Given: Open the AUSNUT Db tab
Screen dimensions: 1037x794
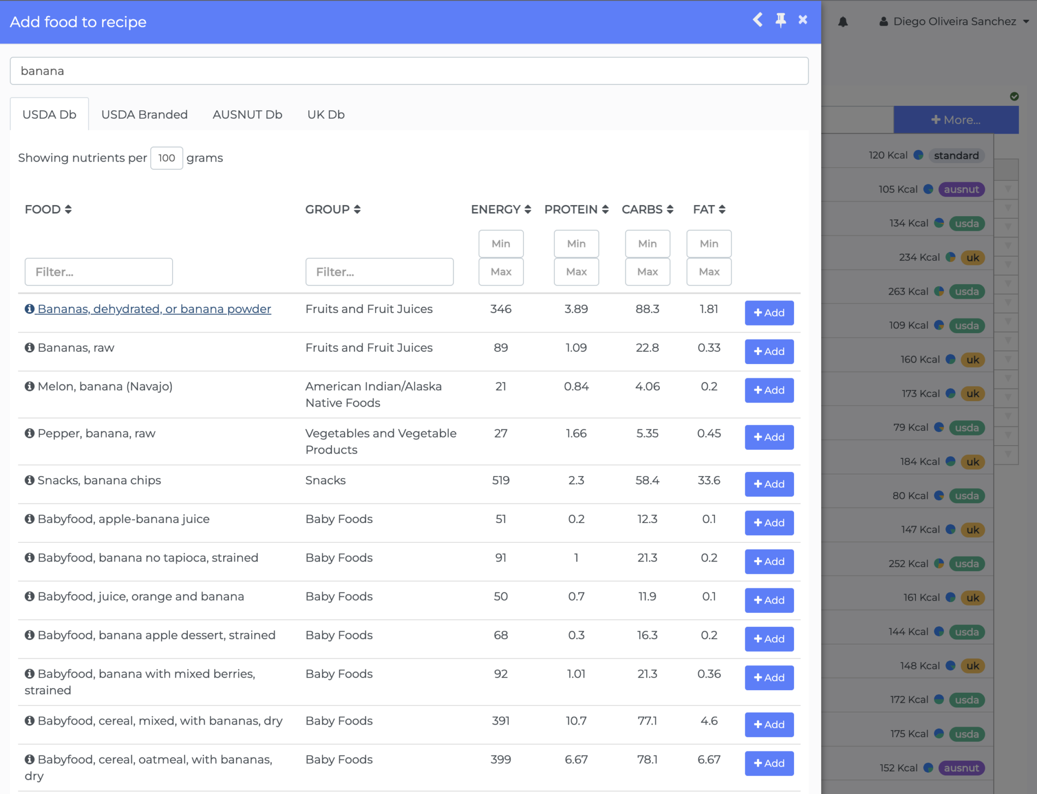Looking at the screenshot, I should (247, 114).
